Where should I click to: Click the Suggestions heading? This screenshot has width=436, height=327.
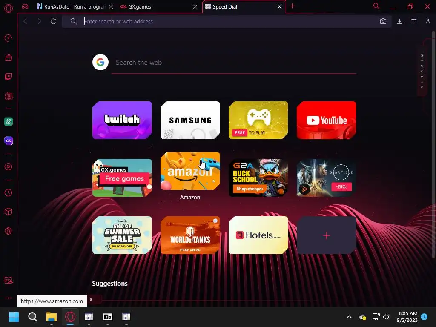110,283
